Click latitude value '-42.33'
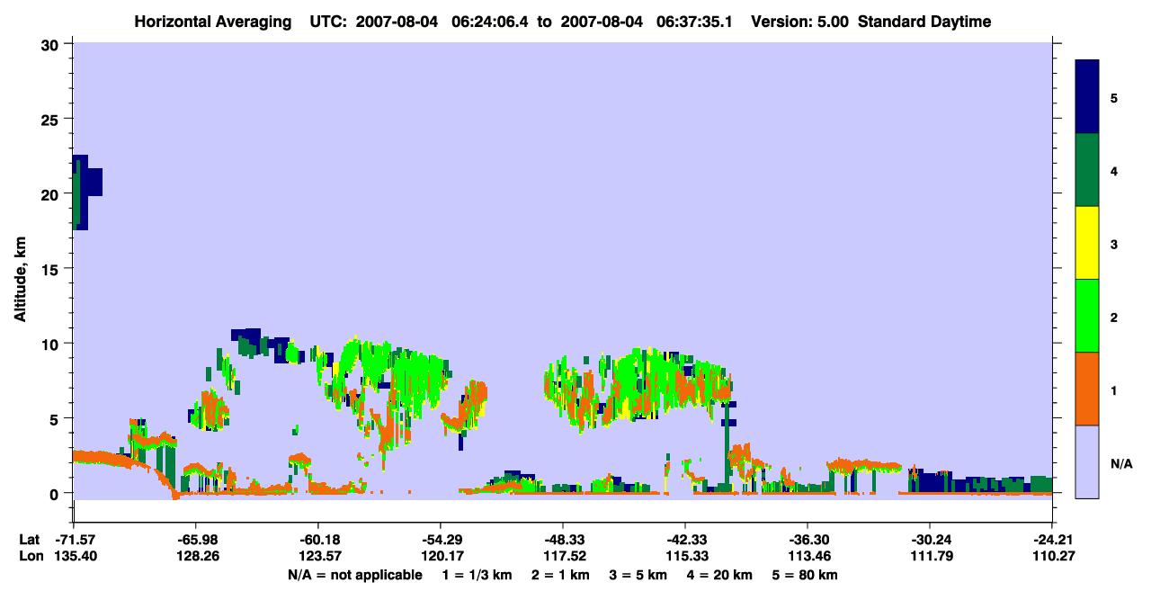The width and height of the screenshot is (1169, 600). (x=684, y=540)
